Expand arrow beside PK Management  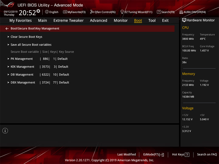[8, 59]
